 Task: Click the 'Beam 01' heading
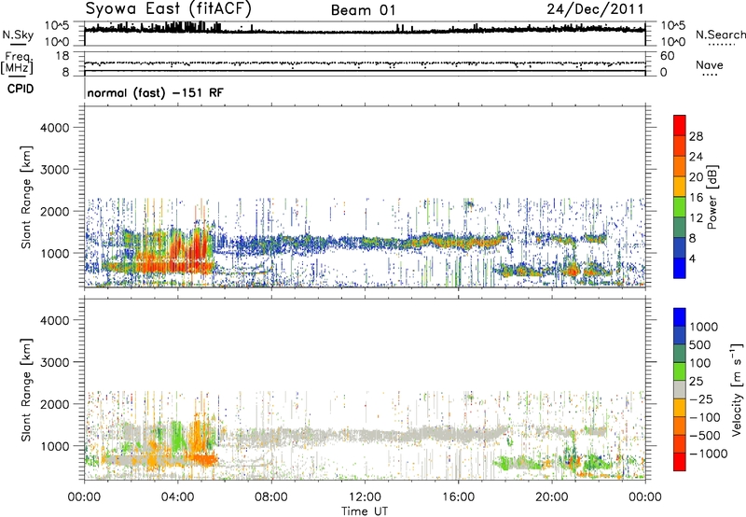pos(363,10)
